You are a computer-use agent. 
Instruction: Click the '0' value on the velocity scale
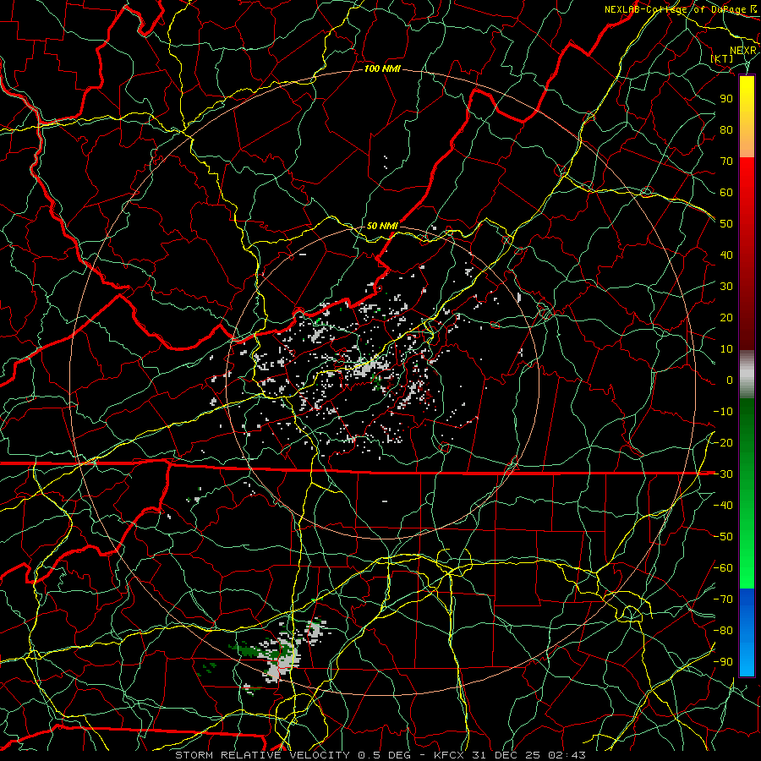coord(730,380)
